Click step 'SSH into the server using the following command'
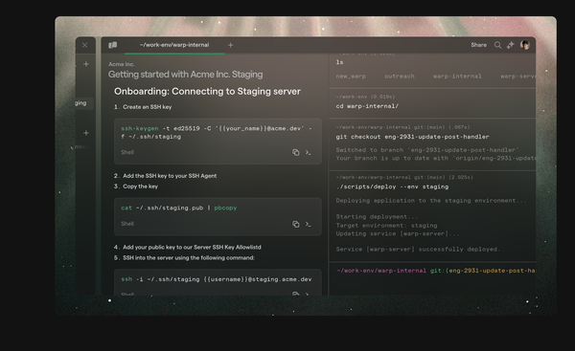Image resolution: width=575 pixels, height=351 pixels. point(189,257)
